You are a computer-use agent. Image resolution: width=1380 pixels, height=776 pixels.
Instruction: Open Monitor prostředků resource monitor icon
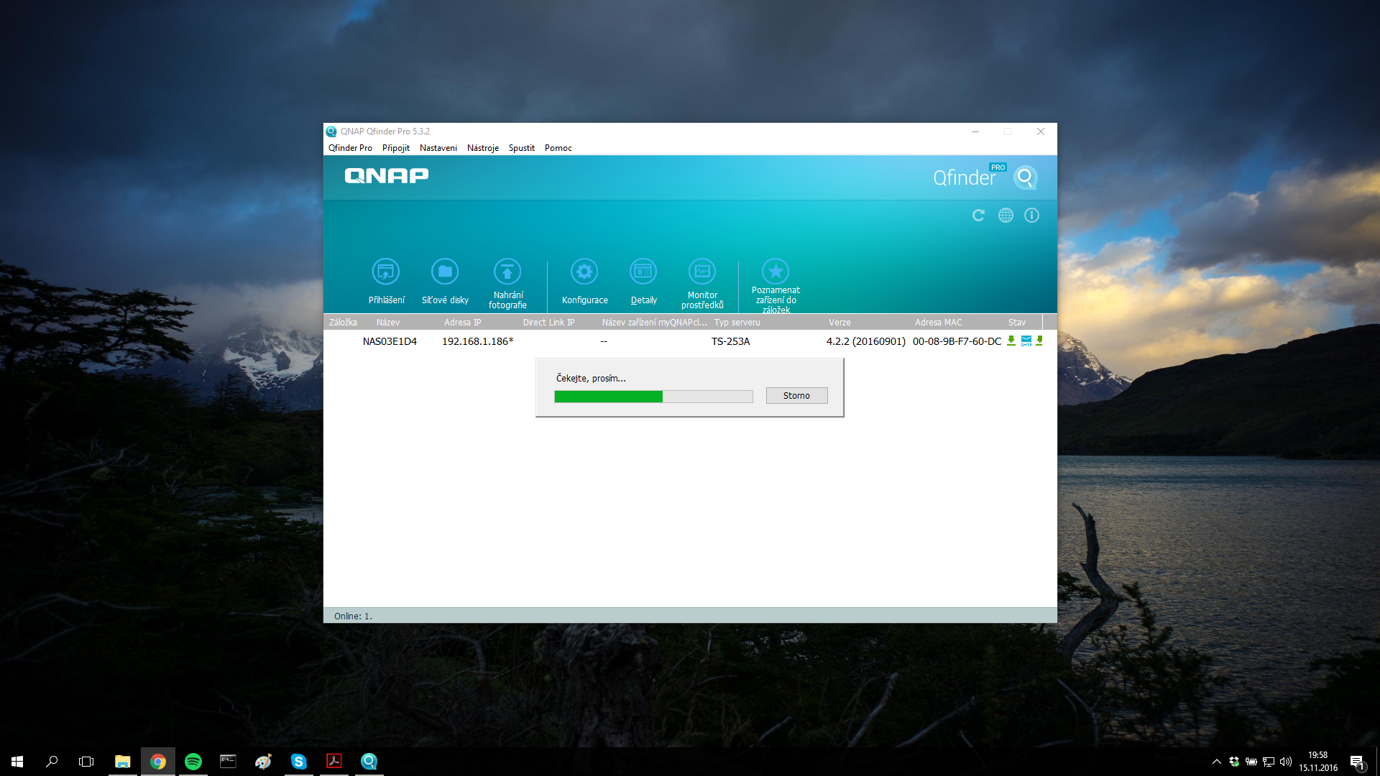point(702,272)
